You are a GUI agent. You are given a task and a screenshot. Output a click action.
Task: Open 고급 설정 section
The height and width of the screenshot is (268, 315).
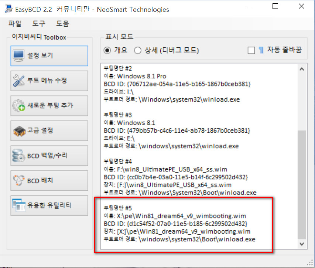[x=49, y=131]
